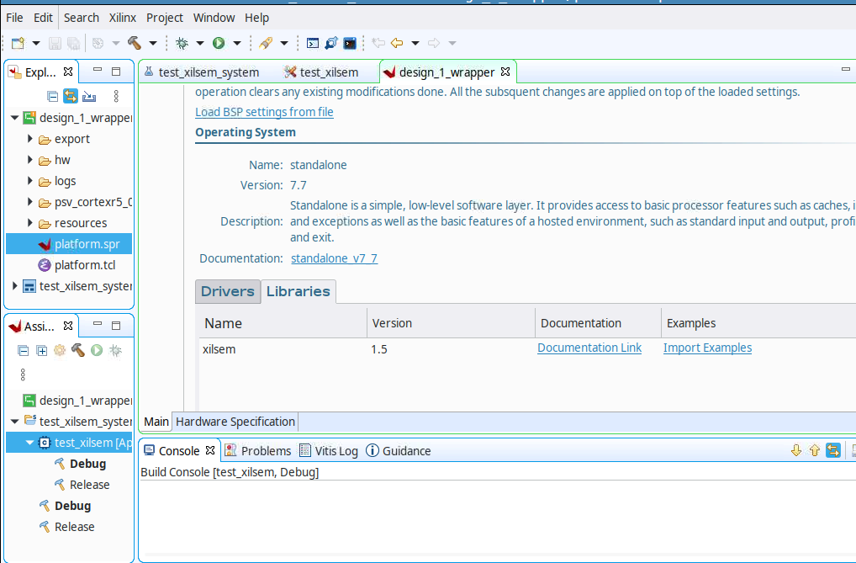The image size is (856, 563).
Task: Switch to the Drivers tab
Action: (228, 291)
